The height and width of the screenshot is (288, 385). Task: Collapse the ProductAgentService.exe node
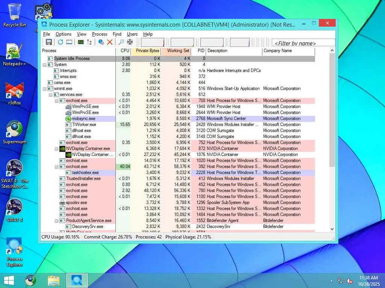(56, 221)
